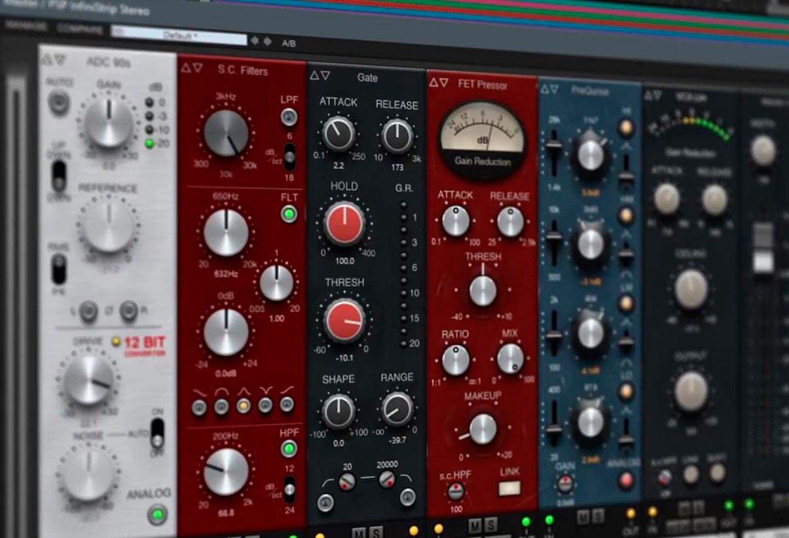Click the LINK button in FET Pressor

[x=510, y=488]
